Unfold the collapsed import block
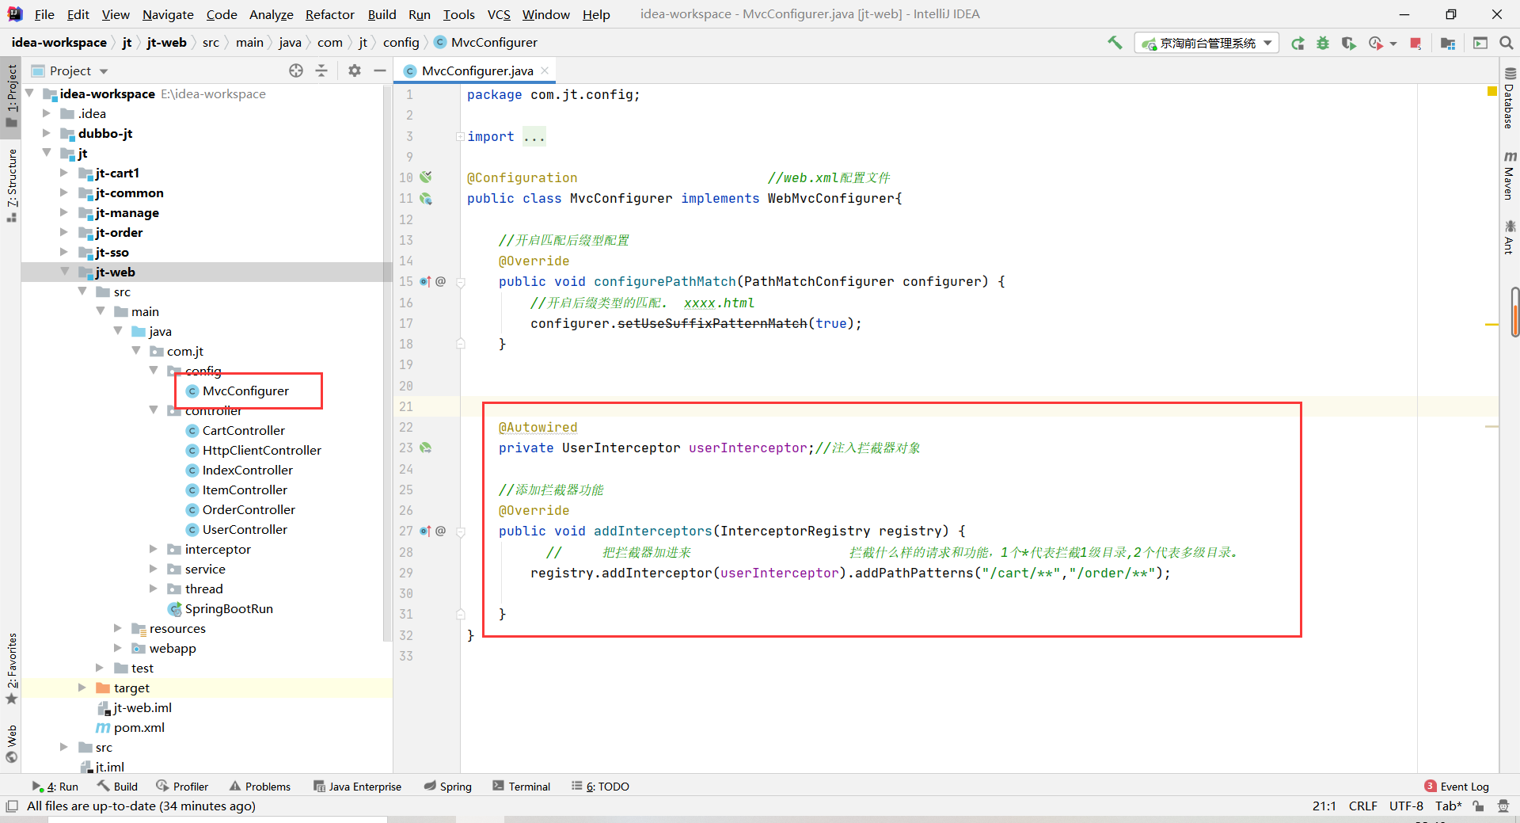This screenshot has height=823, width=1520. tap(460, 136)
